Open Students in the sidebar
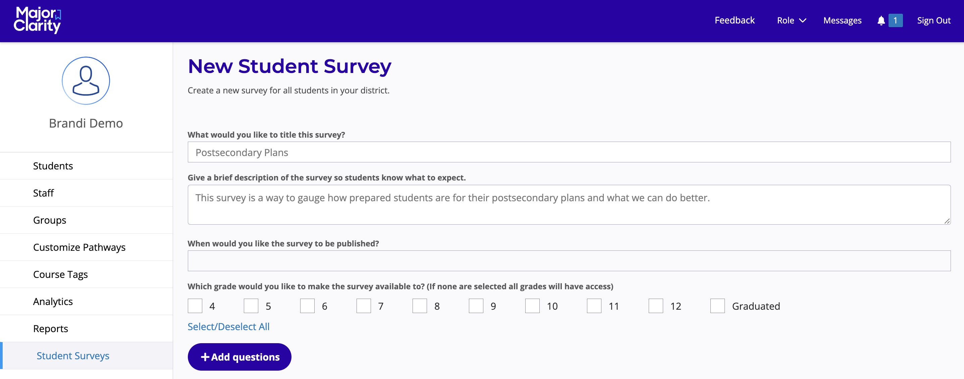964x379 pixels. coord(53,166)
